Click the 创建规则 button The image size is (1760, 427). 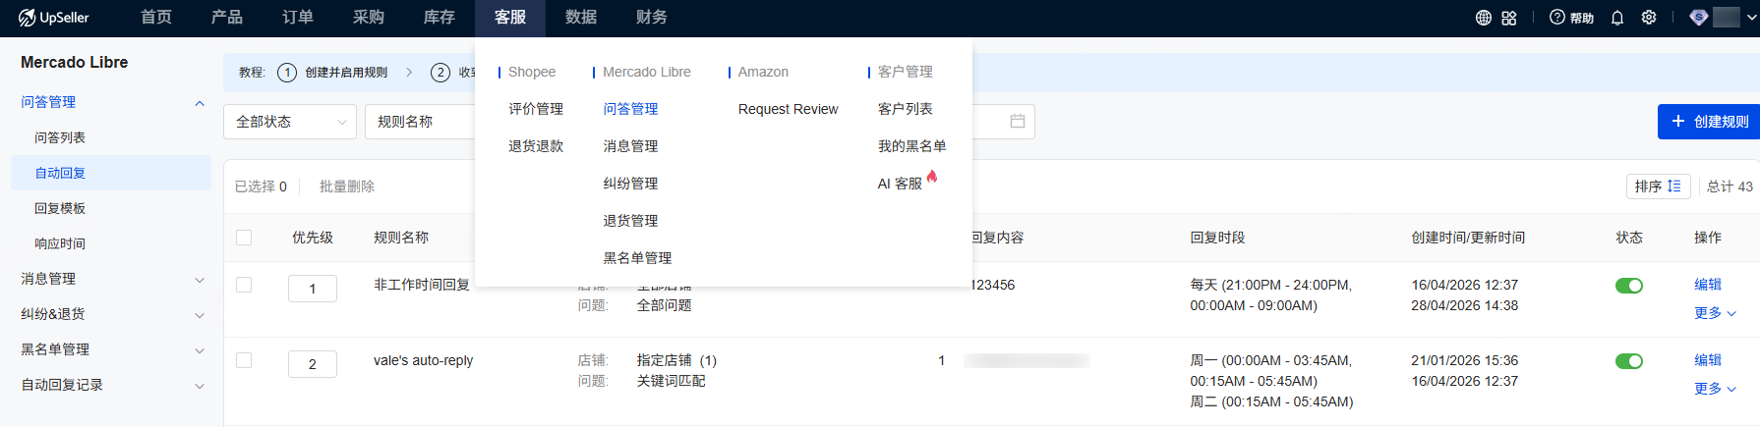pyautogui.click(x=1709, y=122)
